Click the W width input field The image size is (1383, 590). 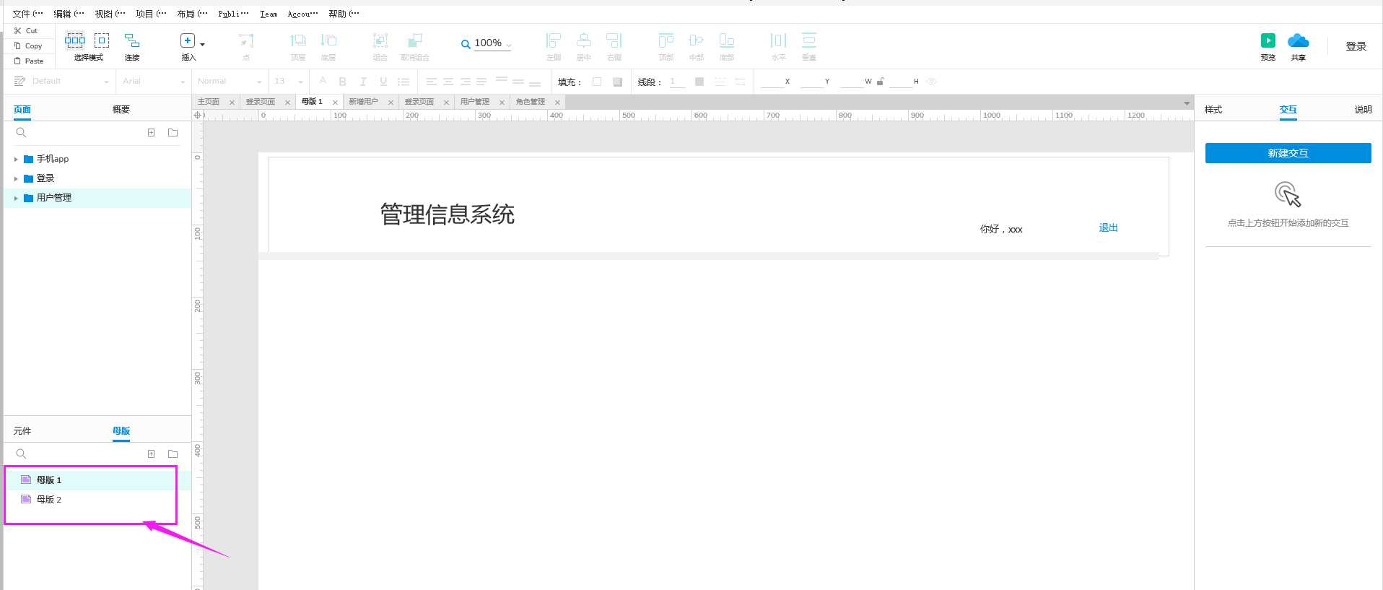point(852,82)
